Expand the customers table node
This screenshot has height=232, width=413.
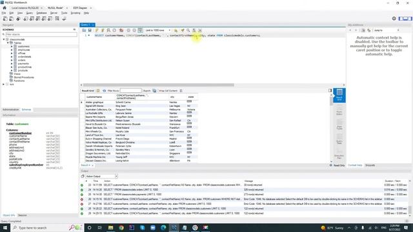click(x=12, y=46)
